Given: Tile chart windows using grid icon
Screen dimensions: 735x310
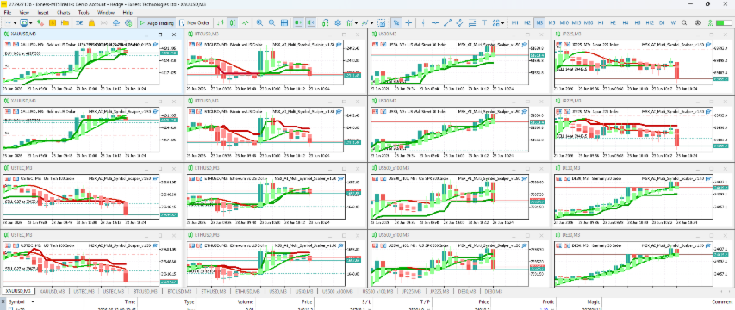Looking at the screenshot, I should 284,22.
